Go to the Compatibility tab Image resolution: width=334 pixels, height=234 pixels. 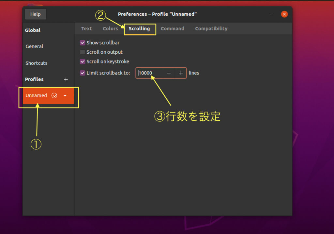point(211,29)
